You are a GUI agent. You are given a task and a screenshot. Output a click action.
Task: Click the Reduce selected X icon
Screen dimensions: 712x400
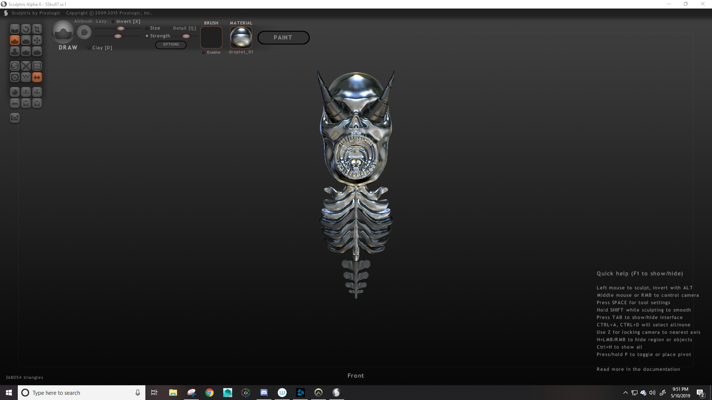pos(26,66)
